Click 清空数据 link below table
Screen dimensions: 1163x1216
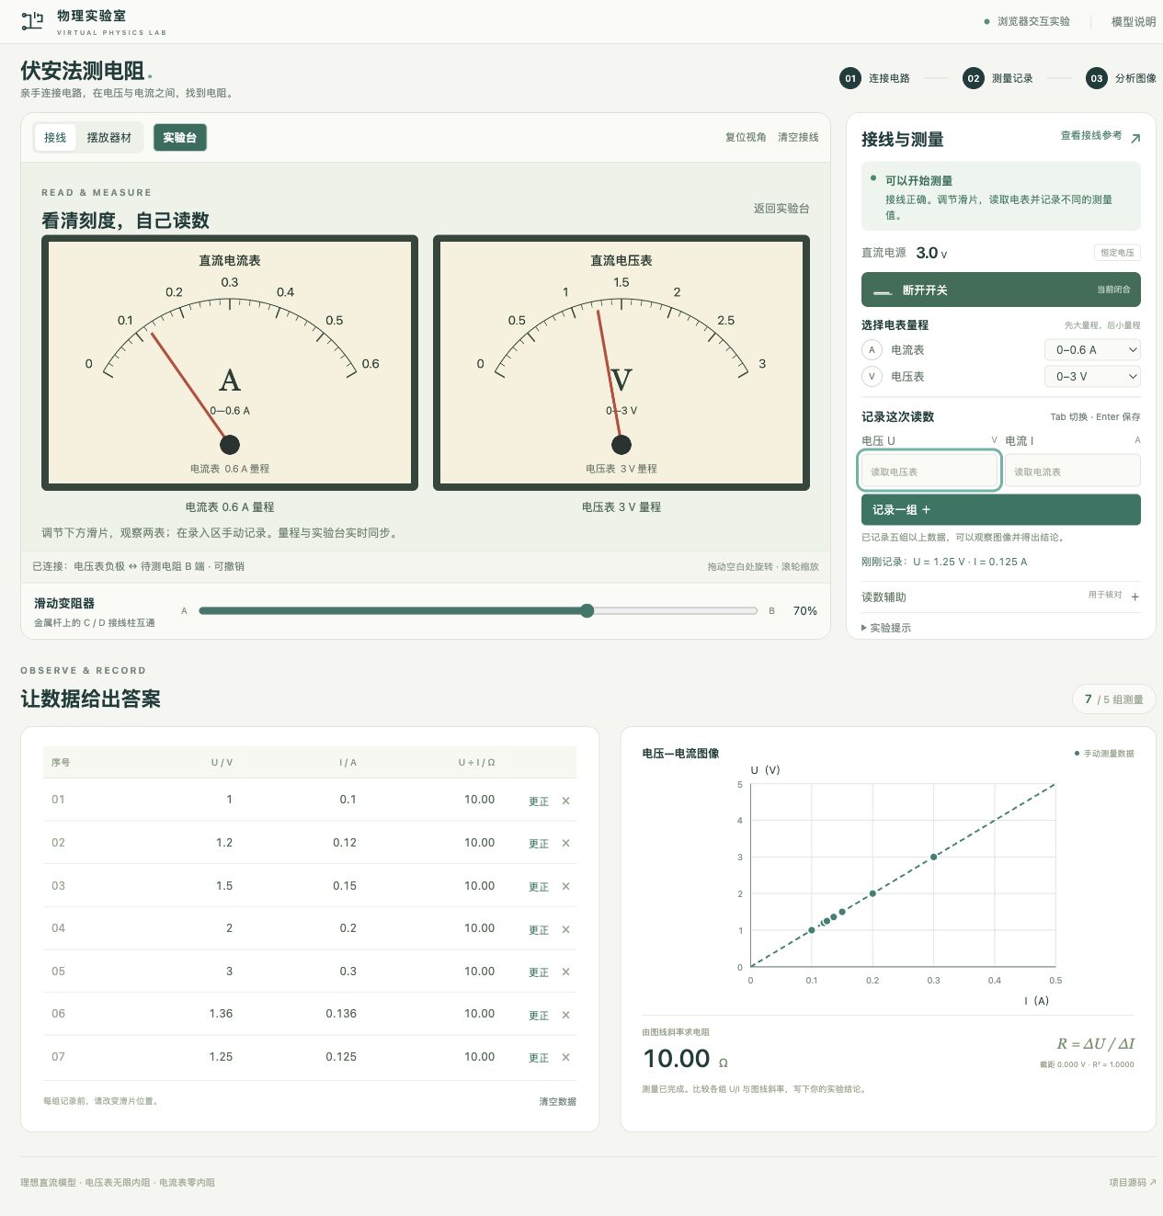click(x=557, y=1101)
